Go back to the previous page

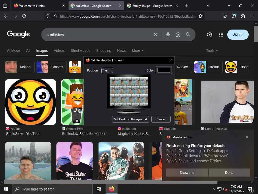6,16
